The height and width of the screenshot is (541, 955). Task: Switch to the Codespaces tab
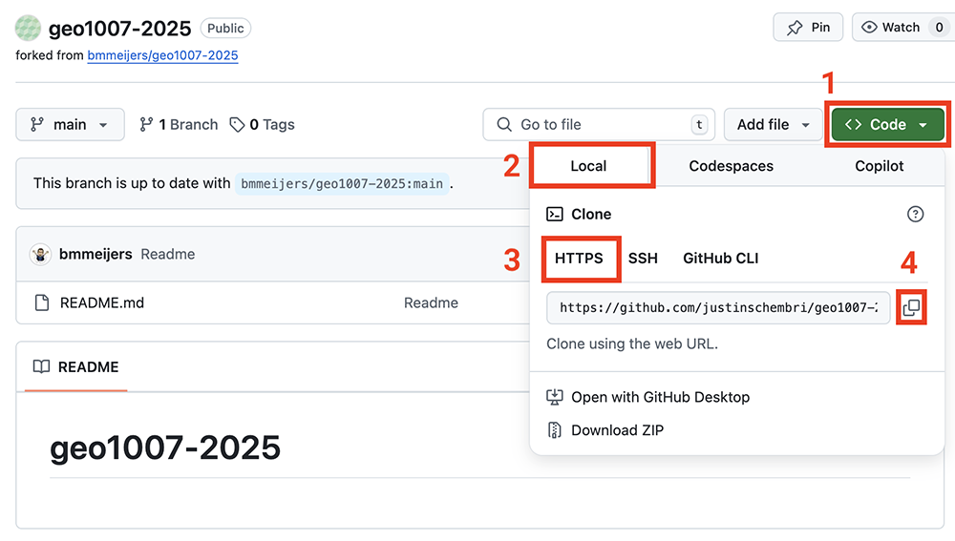tap(731, 166)
